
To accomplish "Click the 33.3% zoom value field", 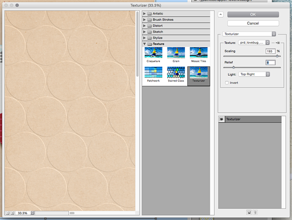I will coord(23,213).
